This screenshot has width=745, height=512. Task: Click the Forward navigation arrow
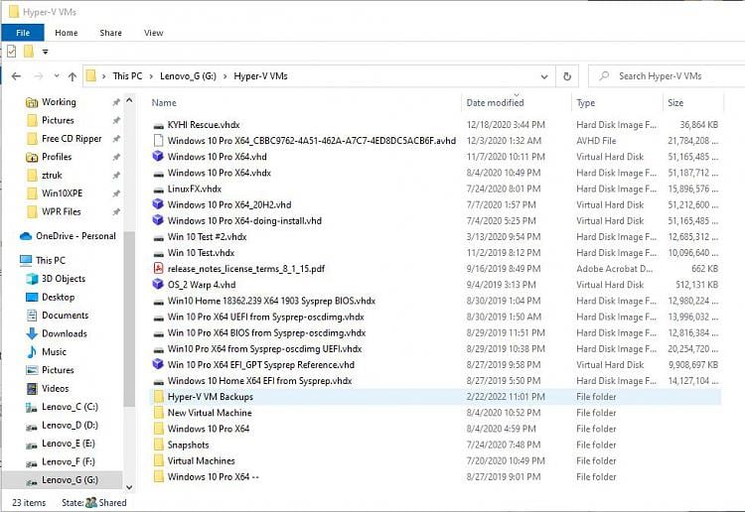pos(39,76)
